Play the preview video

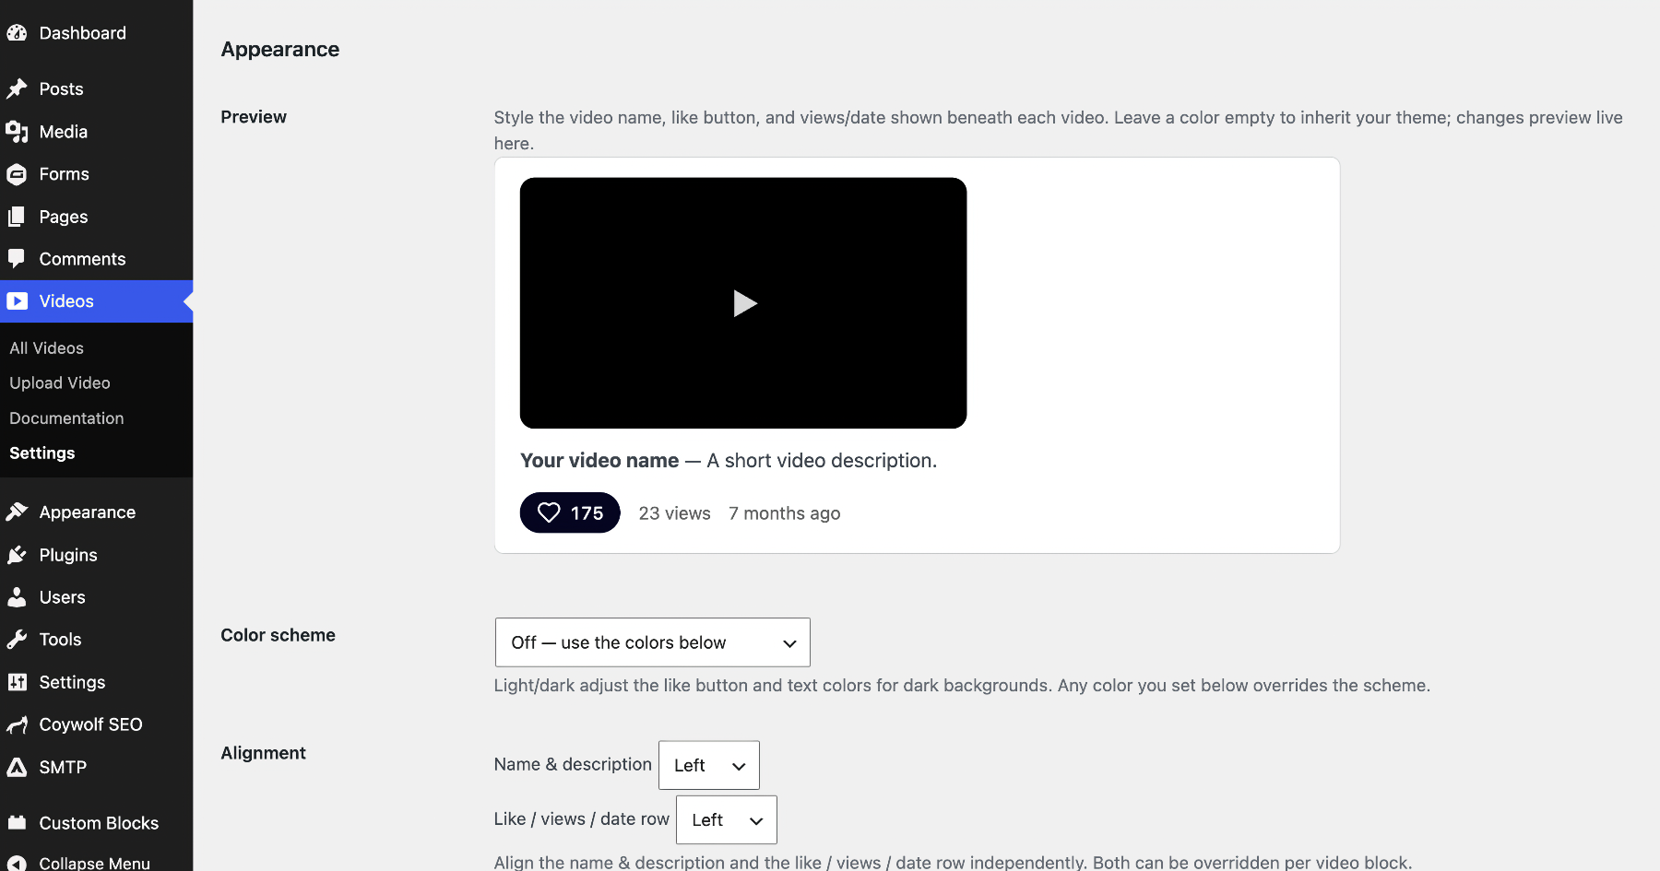pos(744,303)
